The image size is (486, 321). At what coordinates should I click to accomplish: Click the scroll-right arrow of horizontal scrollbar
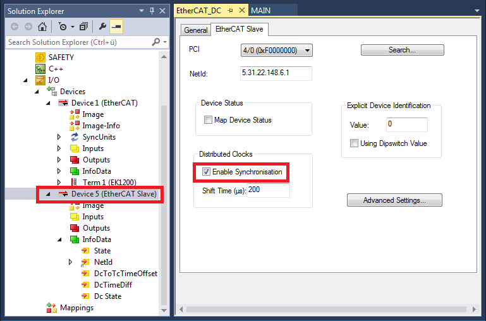474,309
